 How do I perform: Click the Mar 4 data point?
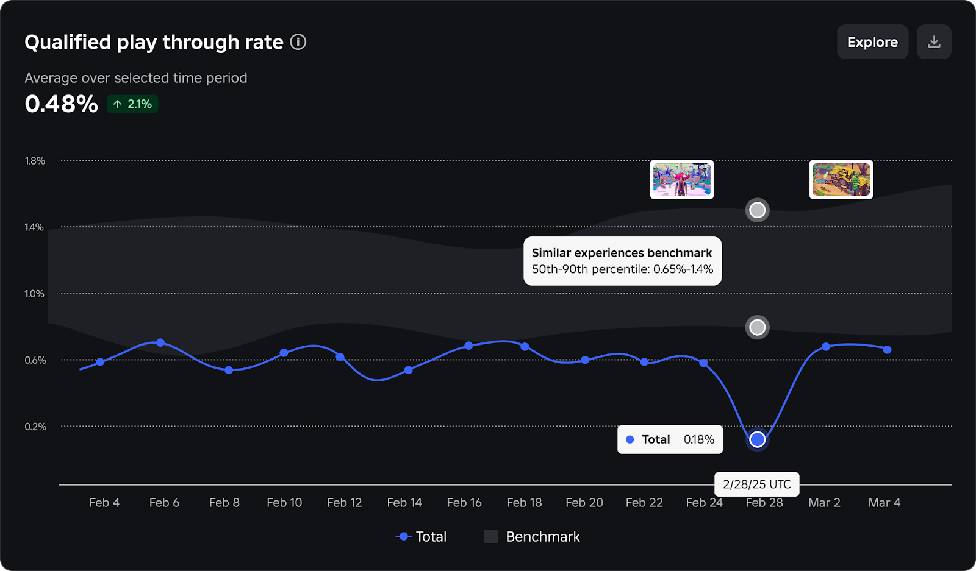pyautogui.click(x=887, y=350)
